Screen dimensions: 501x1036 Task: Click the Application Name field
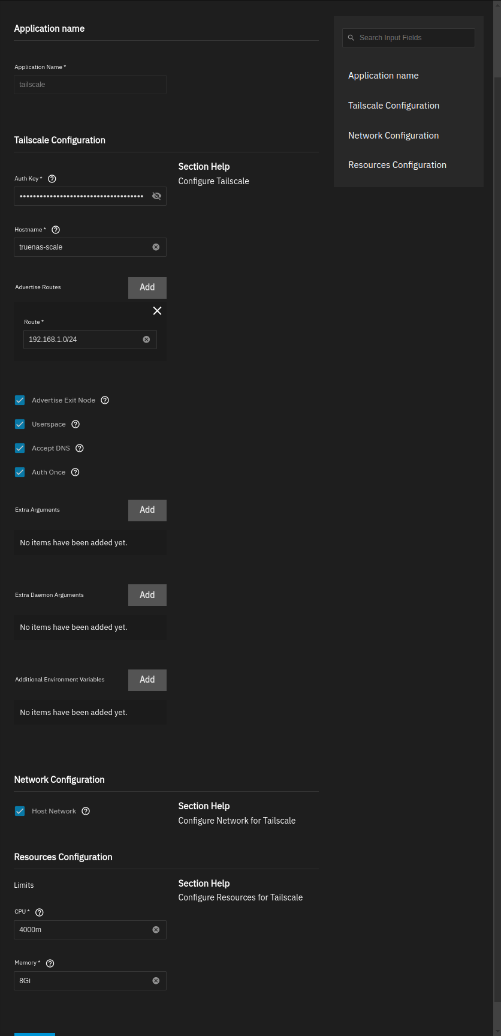(90, 85)
